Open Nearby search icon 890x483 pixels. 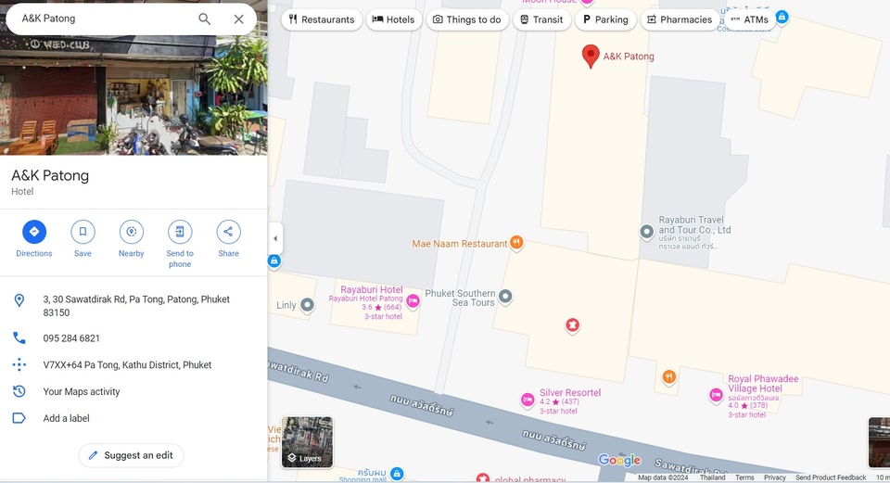click(131, 232)
